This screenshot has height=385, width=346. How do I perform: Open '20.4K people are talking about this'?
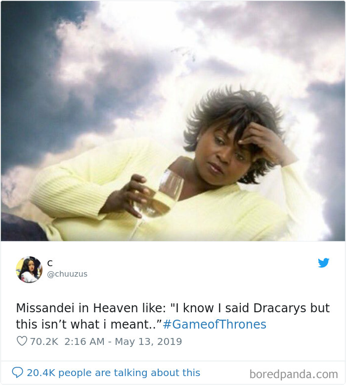[x=114, y=373]
